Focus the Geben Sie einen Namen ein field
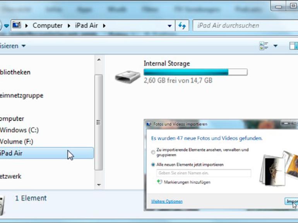 [204, 173]
